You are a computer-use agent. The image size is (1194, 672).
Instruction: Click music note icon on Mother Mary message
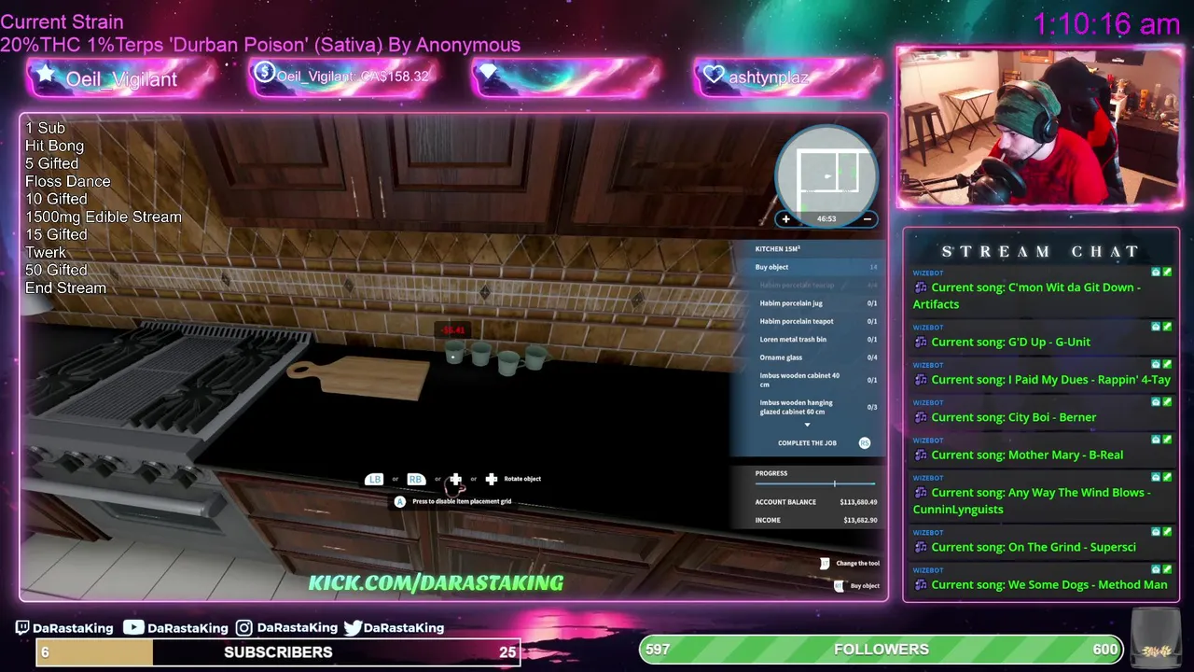(921, 455)
